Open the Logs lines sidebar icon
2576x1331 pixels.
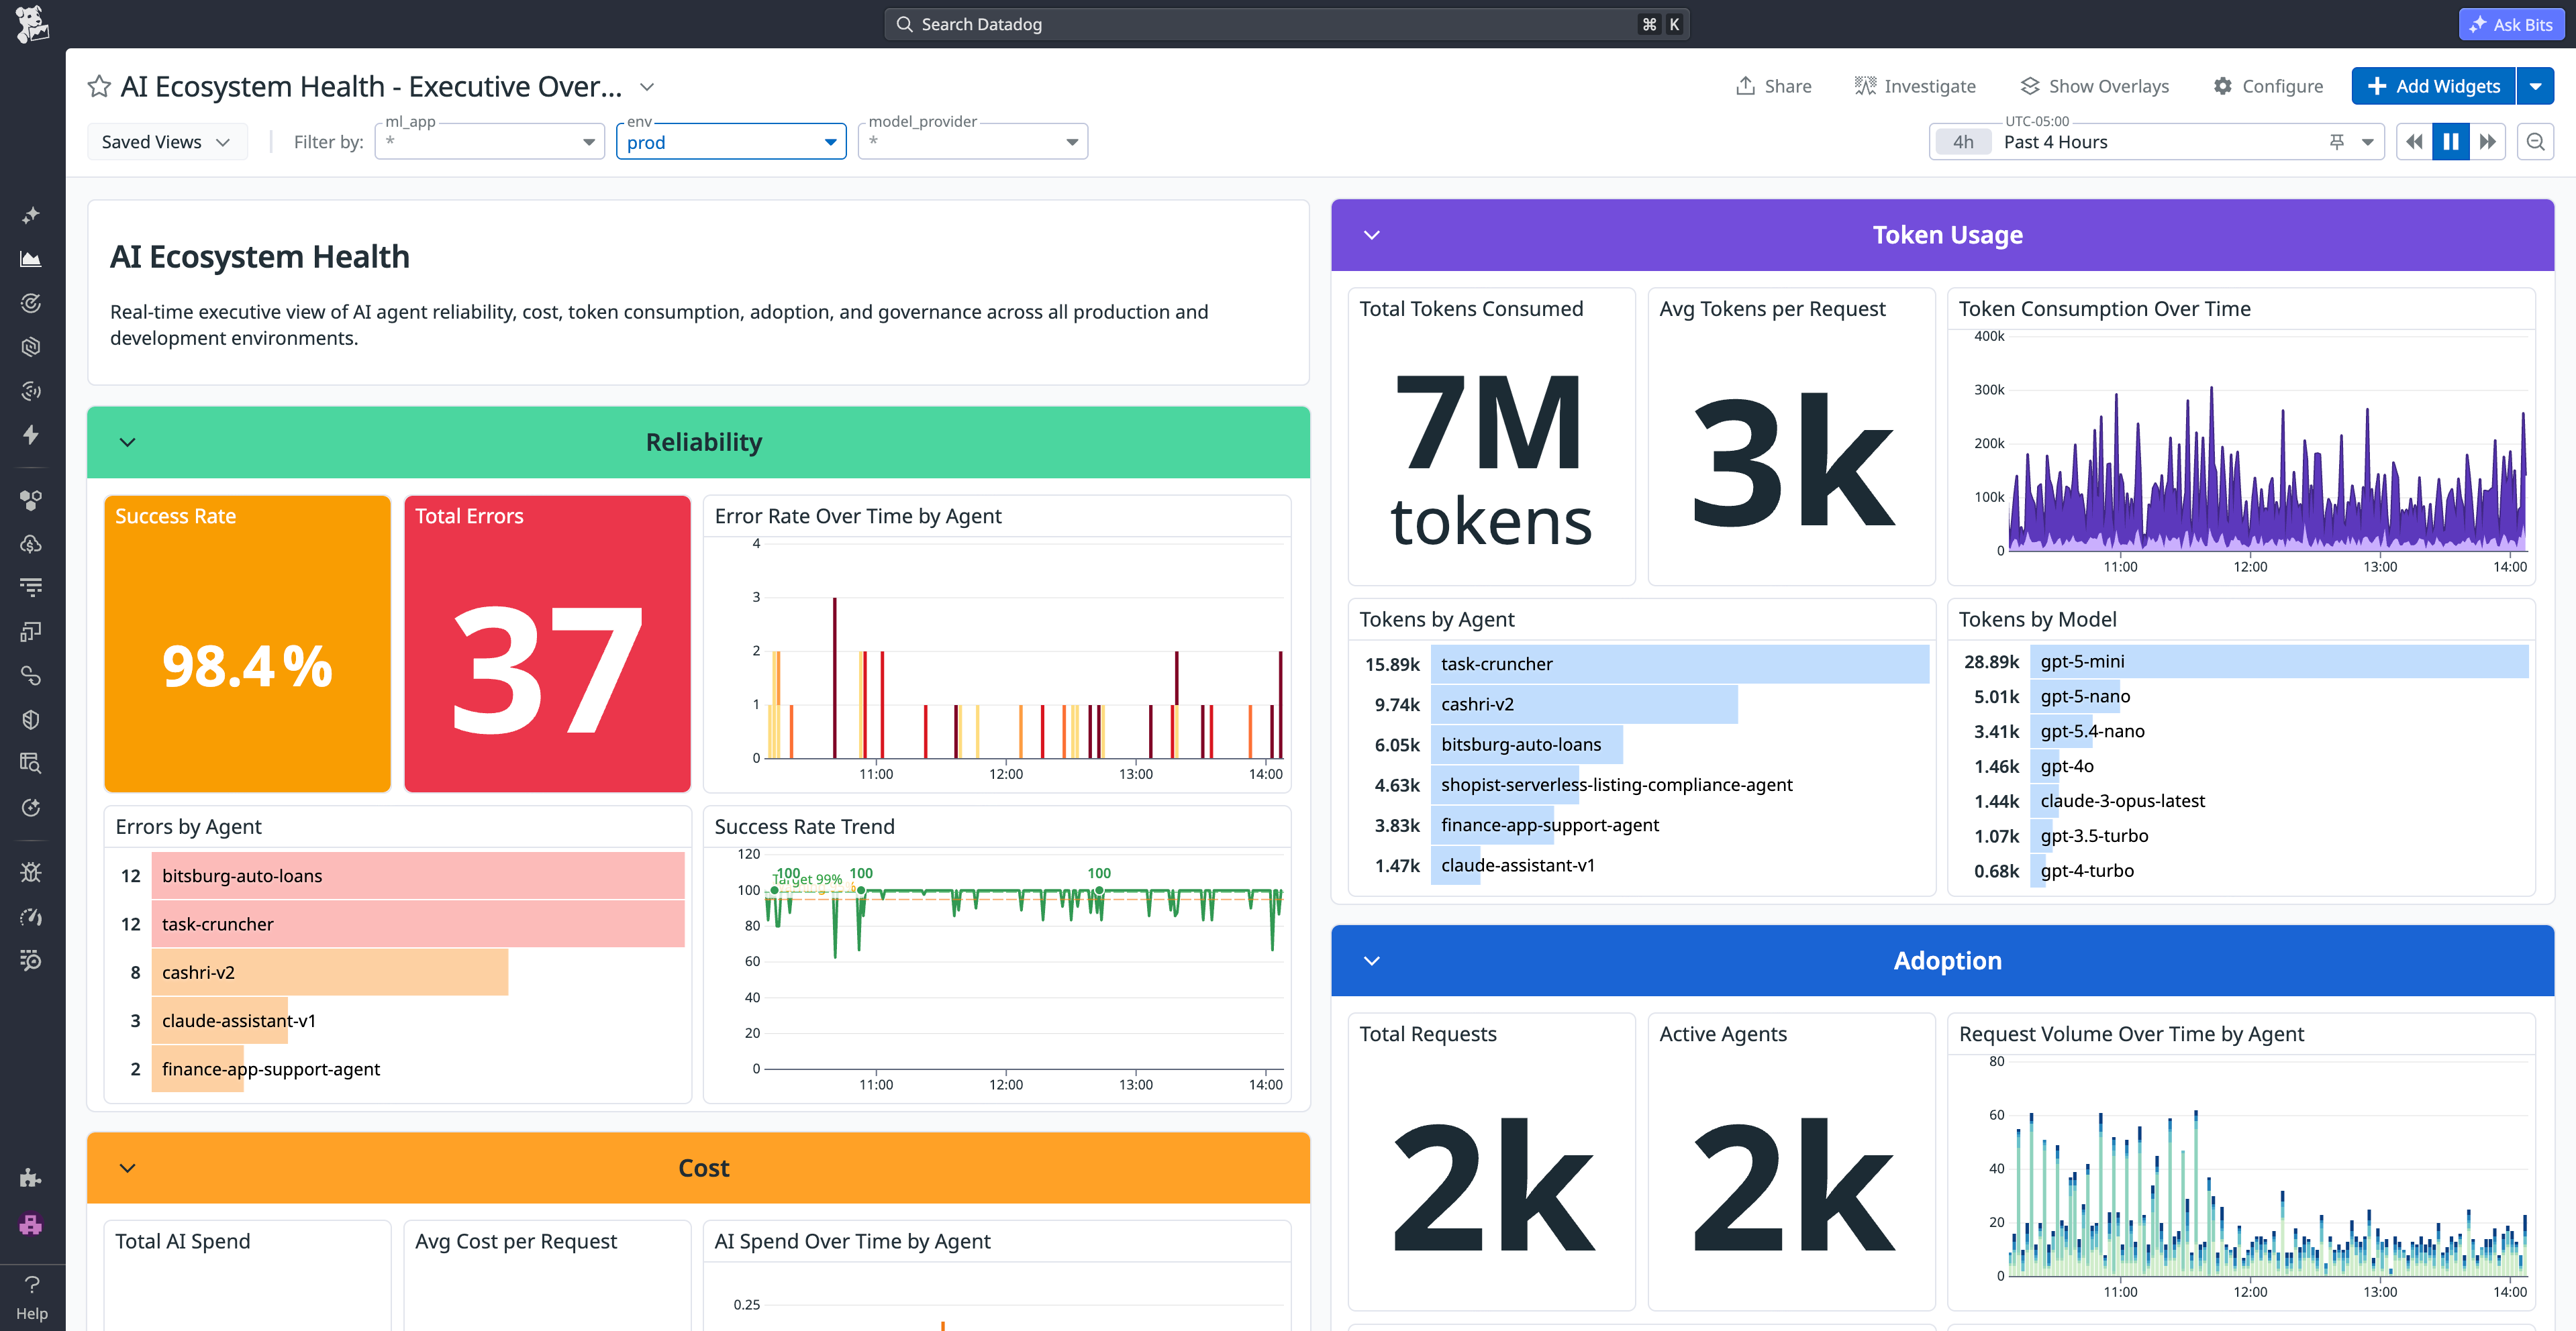31,588
